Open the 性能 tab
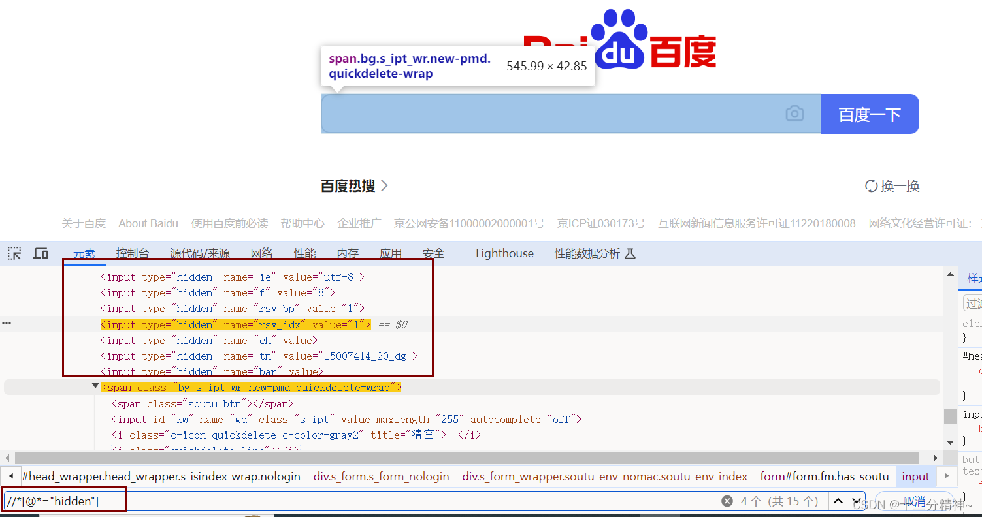The height and width of the screenshot is (517, 982). 305,253
